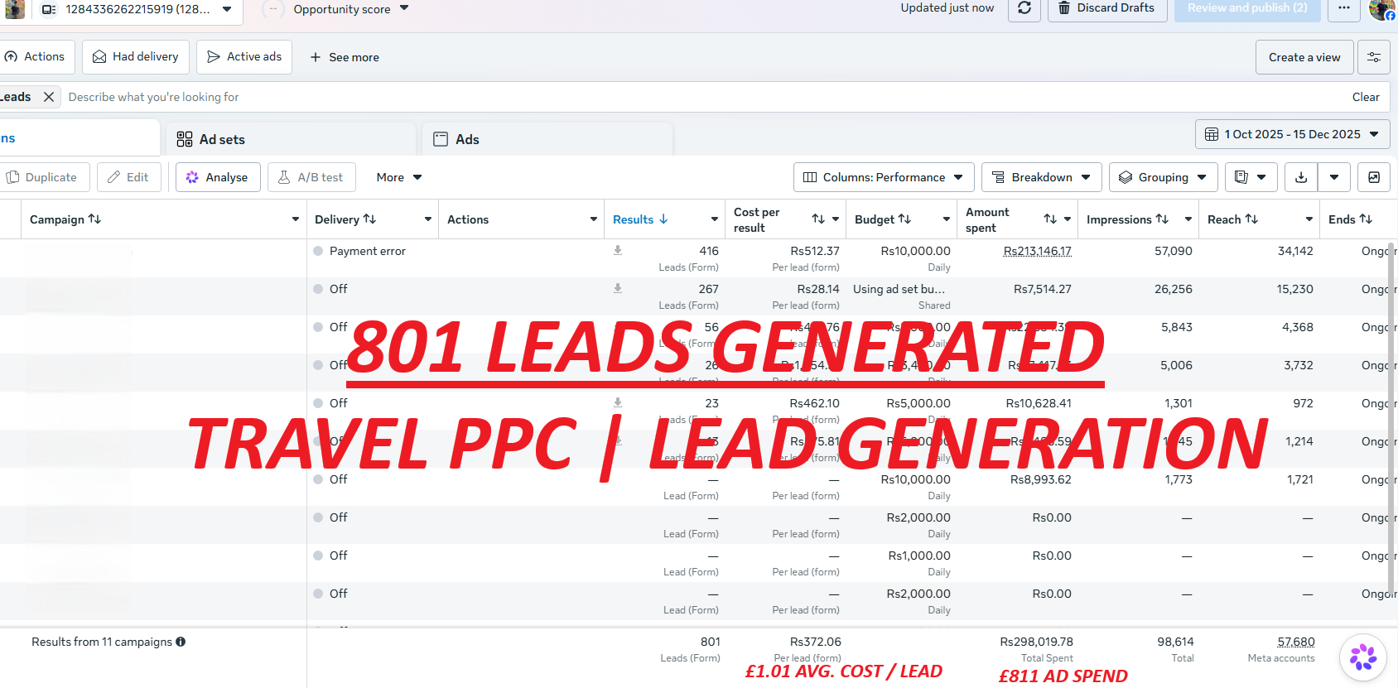Open the filter settings sliders icon
The height and width of the screenshot is (688, 1398).
point(1374,57)
